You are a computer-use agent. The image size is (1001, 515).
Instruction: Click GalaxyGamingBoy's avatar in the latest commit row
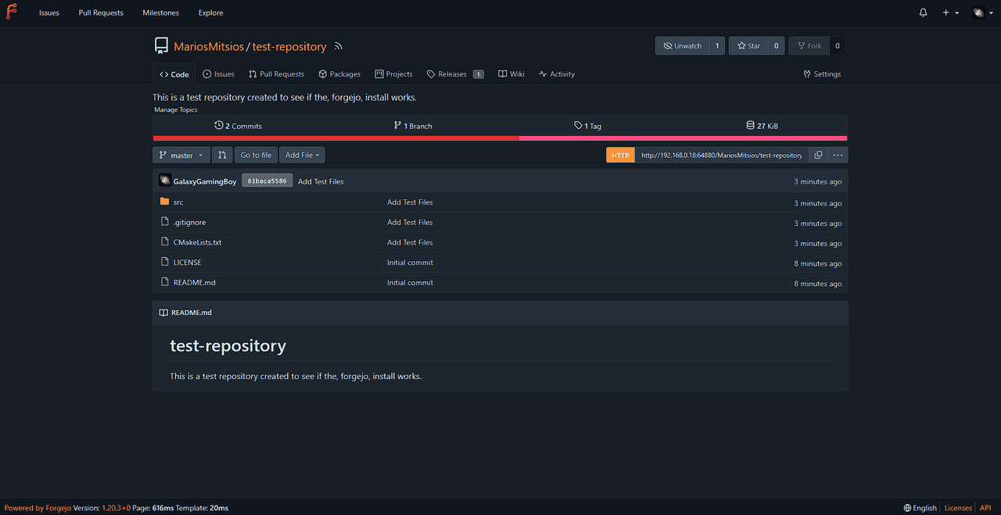point(165,181)
